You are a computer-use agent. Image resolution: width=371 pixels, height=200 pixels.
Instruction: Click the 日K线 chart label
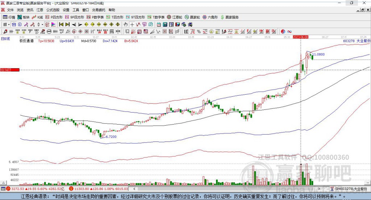(x=5, y=39)
